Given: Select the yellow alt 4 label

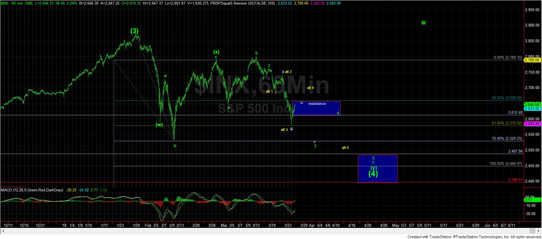Looking at the screenshot, I should coord(310,88).
